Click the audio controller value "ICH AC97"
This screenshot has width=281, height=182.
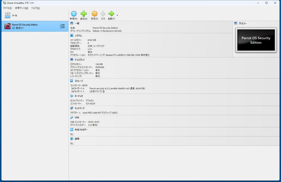(x=91, y=104)
